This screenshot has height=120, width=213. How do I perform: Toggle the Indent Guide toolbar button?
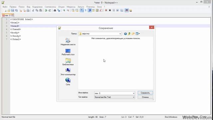90,10
